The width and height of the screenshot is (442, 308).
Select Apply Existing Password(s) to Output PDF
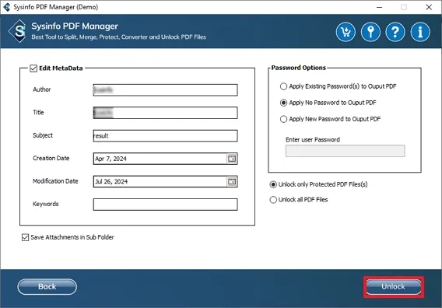[x=283, y=86]
